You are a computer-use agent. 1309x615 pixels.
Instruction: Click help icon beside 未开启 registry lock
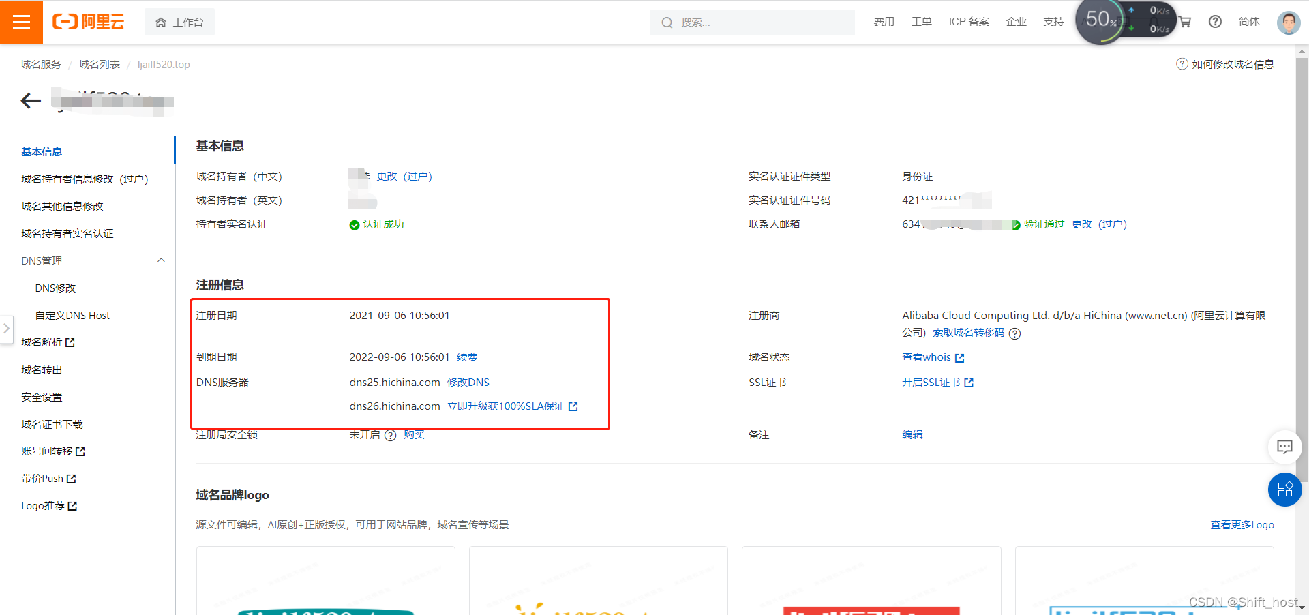[390, 435]
